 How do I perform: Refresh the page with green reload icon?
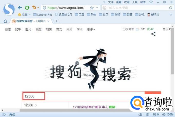point(27,8)
